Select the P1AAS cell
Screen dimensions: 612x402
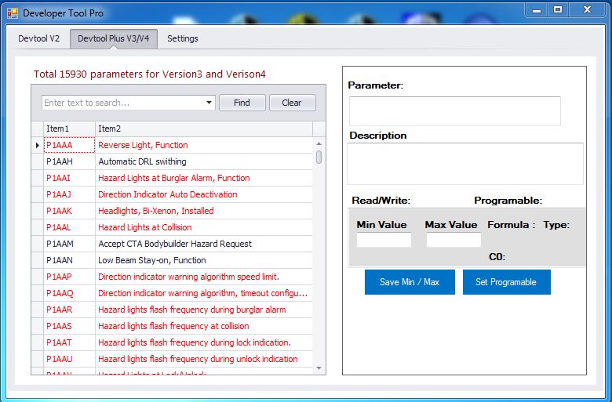point(69,326)
